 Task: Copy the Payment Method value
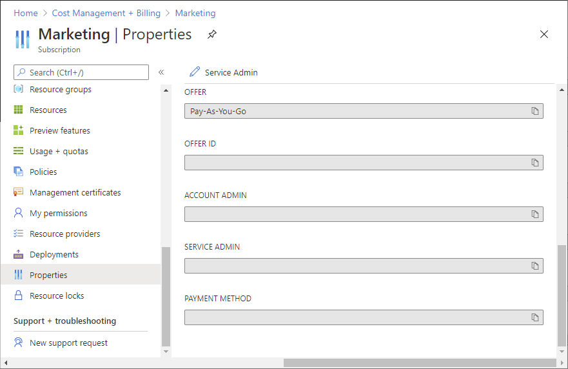tap(534, 317)
